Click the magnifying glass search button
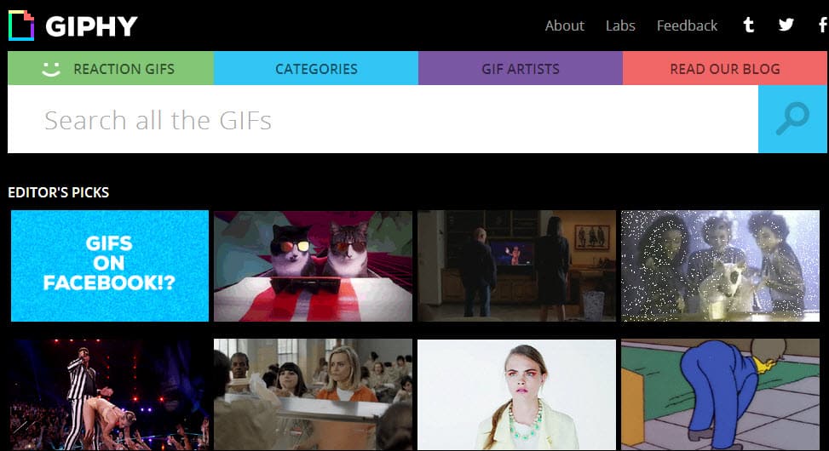 [792, 119]
